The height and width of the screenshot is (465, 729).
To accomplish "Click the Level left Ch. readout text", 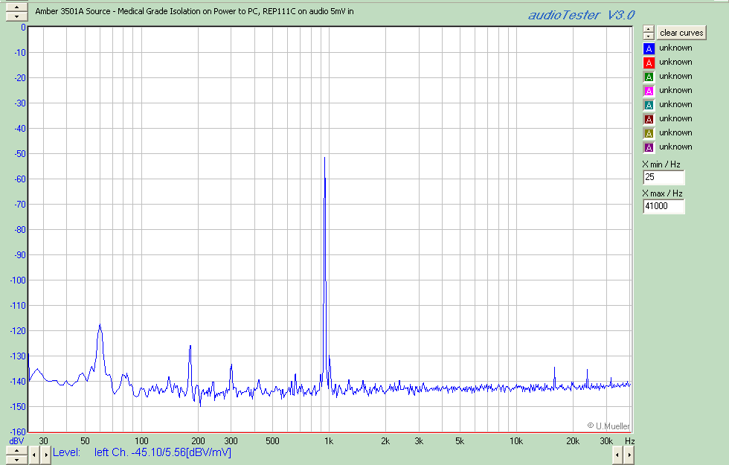I will (x=142, y=452).
